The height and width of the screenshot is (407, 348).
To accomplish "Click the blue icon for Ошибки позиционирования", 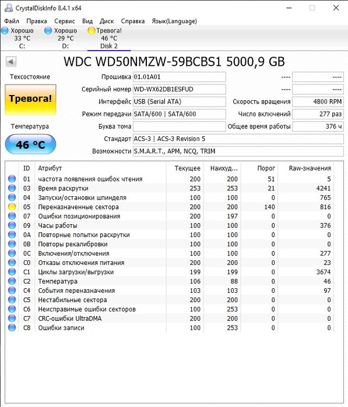I will coord(12,216).
